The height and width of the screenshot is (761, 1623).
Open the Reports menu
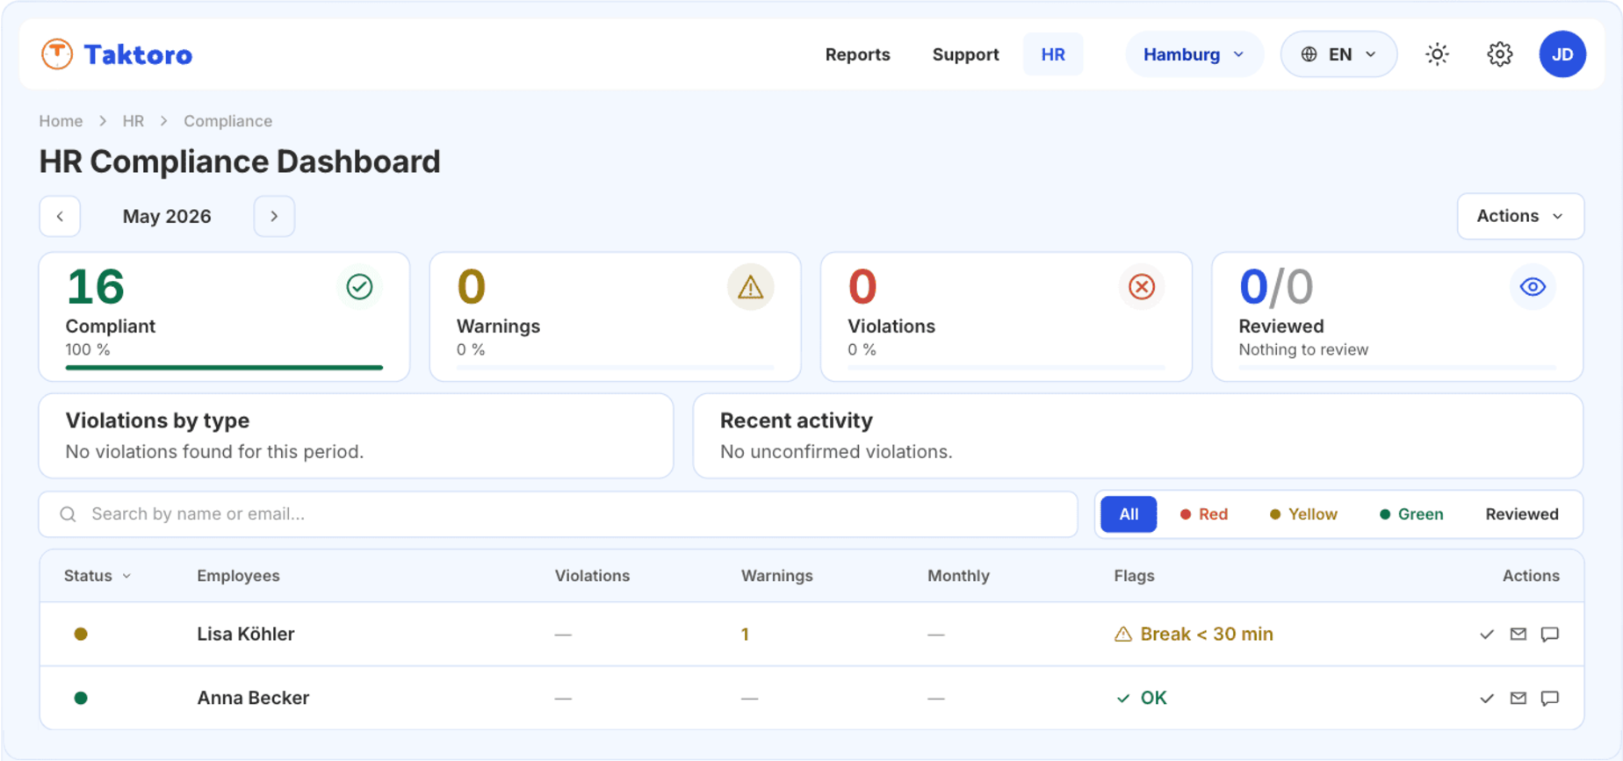point(857,54)
